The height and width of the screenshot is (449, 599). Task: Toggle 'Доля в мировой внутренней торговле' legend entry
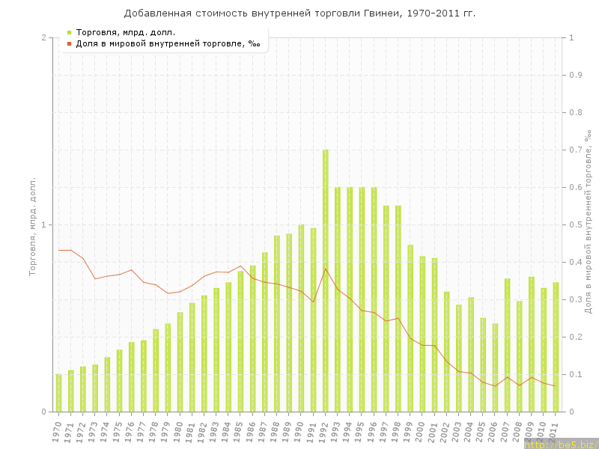(x=168, y=43)
